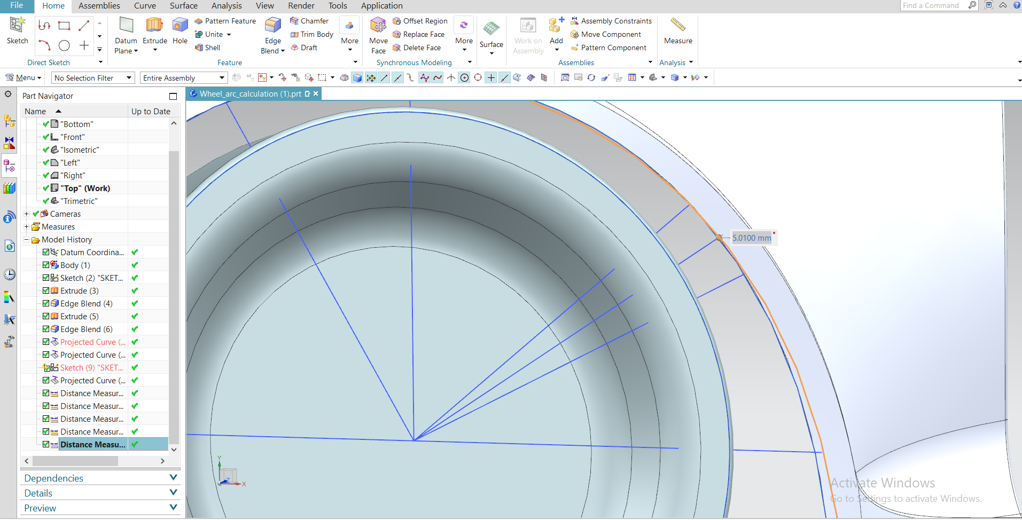Open the Application menu
The width and height of the screenshot is (1022, 520).
coord(381,6)
